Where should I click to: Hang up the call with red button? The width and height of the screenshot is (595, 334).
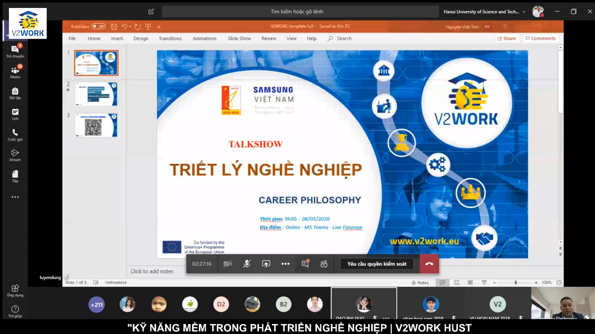(x=429, y=264)
